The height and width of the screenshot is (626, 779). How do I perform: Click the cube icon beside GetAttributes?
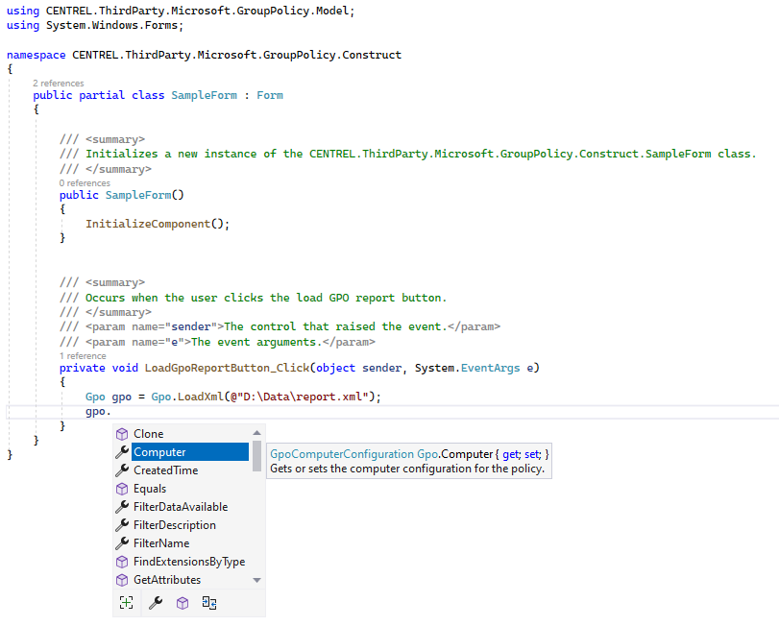[122, 580]
